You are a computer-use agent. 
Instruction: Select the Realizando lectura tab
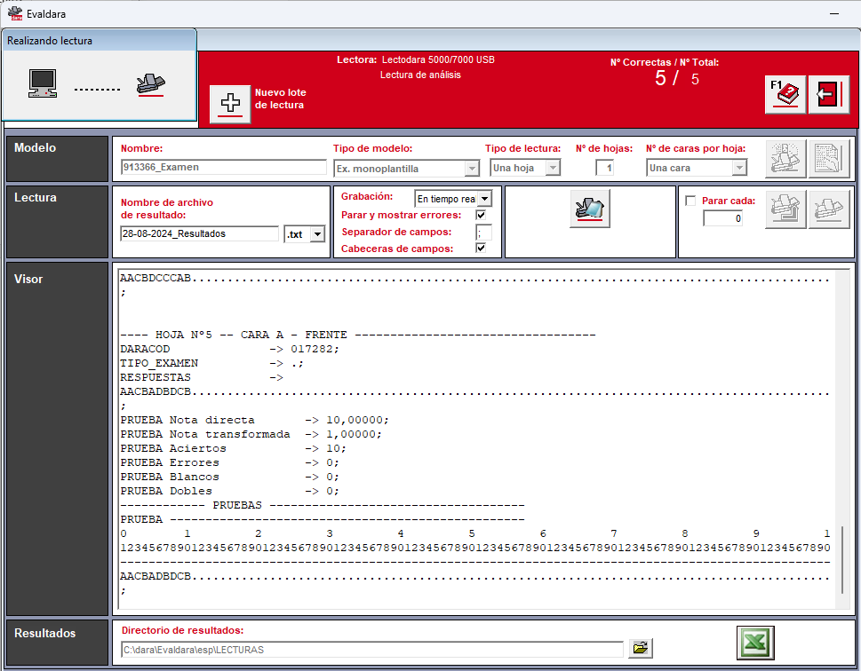click(x=100, y=40)
